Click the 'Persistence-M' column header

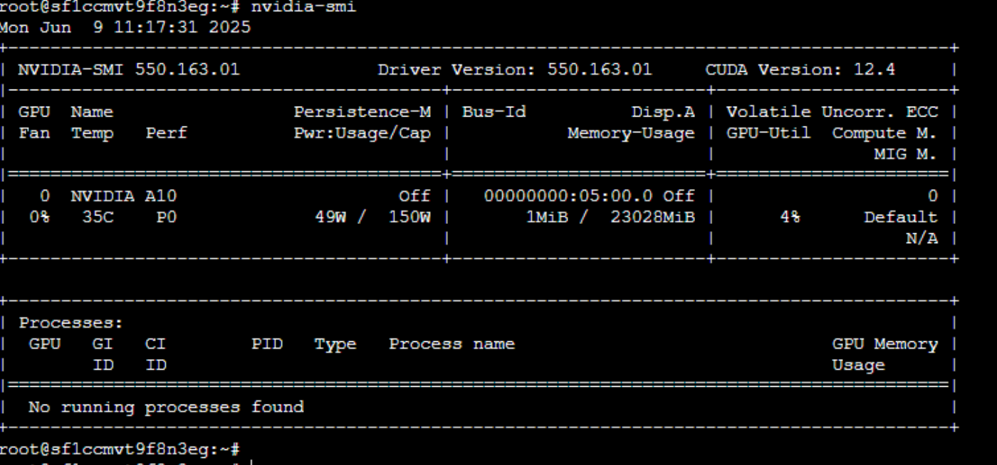[x=362, y=112]
